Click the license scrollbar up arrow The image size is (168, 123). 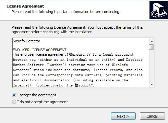pyautogui.click(x=152, y=41)
